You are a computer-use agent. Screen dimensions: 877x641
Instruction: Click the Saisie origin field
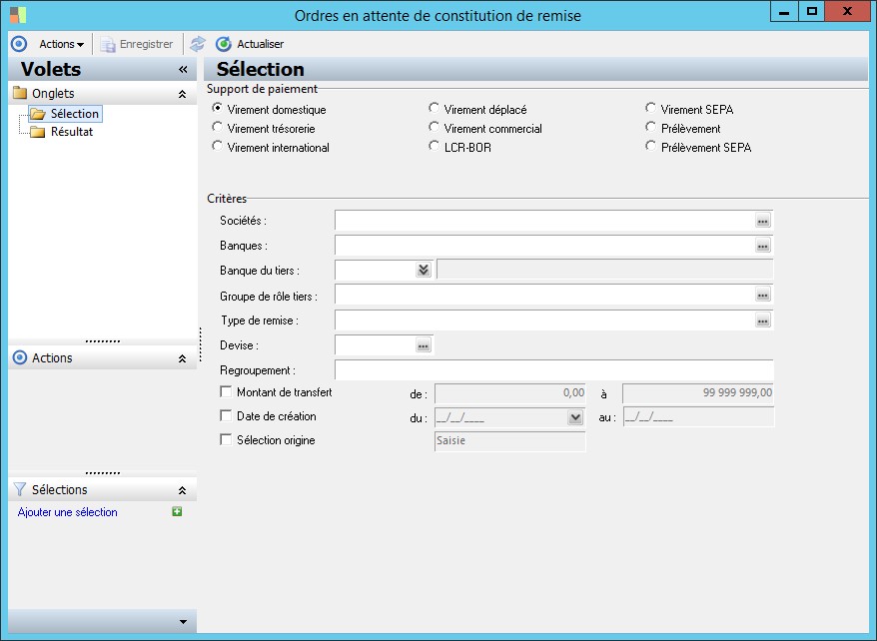pyautogui.click(x=510, y=441)
